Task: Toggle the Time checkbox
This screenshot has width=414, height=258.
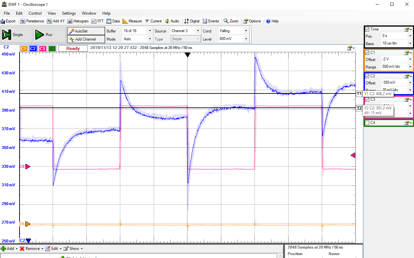Action: pyautogui.click(x=367, y=29)
